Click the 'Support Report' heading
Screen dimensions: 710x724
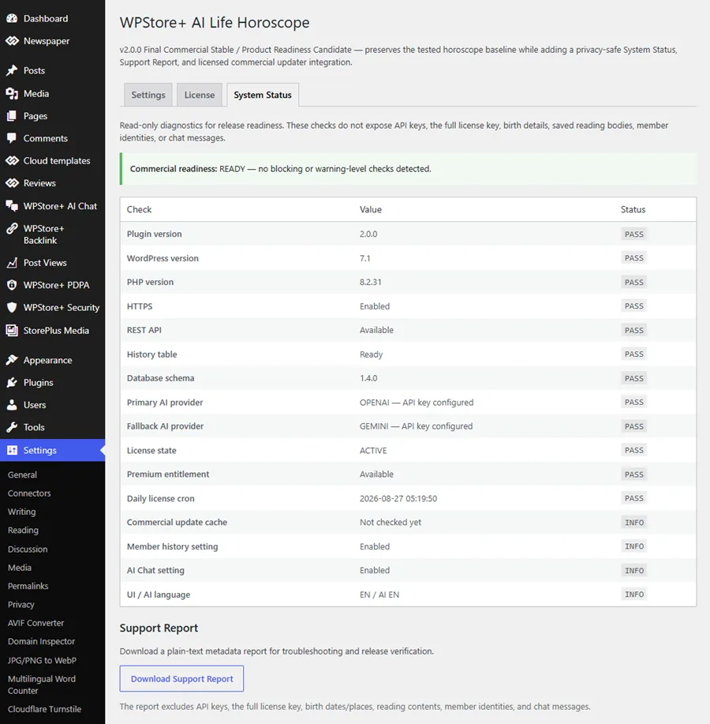point(159,628)
